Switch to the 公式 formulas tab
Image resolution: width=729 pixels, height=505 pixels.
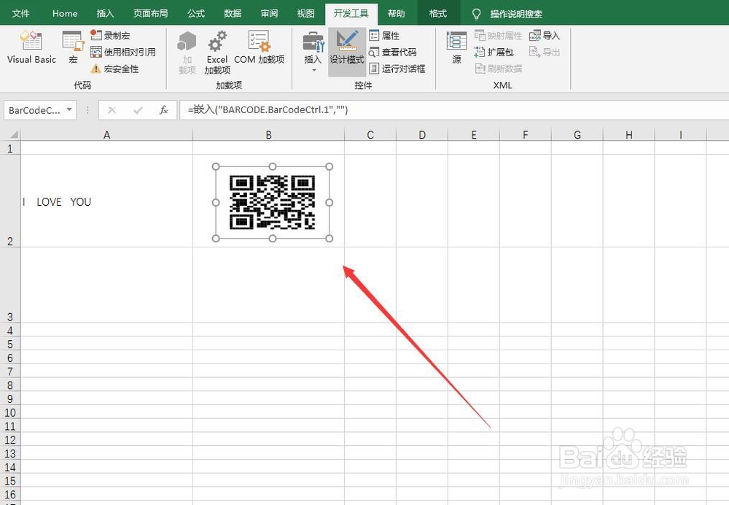pyautogui.click(x=195, y=13)
